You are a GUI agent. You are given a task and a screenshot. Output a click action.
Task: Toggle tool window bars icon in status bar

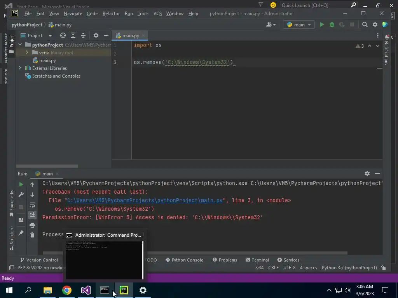coord(12,268)
